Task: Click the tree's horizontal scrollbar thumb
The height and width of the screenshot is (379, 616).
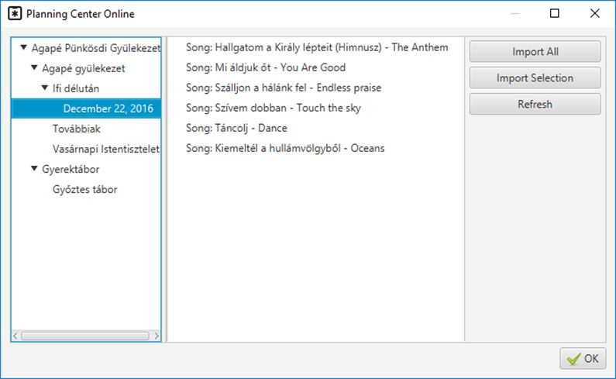Action: coord(85,336)
